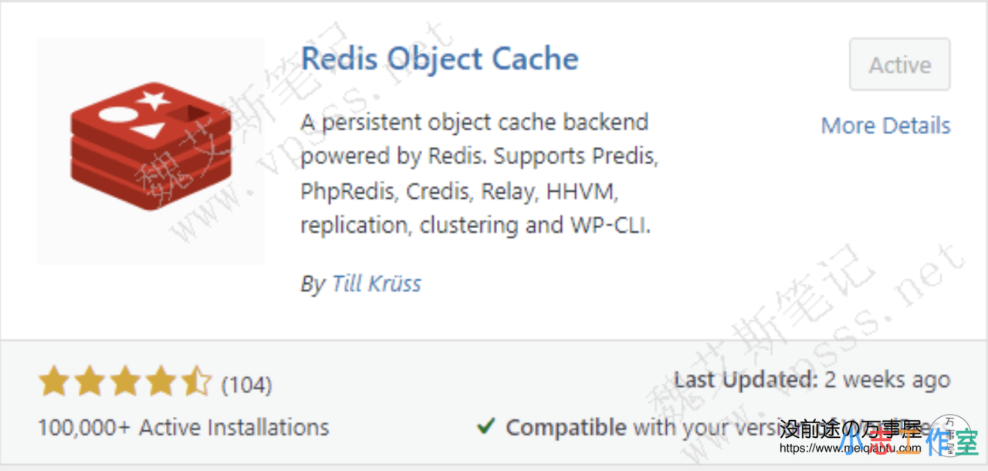Click the "By" label before the author name
988x471 pixels.
(312, 284)
